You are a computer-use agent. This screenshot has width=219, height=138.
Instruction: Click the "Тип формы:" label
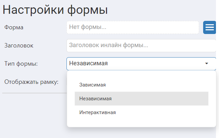pos(21,63)
